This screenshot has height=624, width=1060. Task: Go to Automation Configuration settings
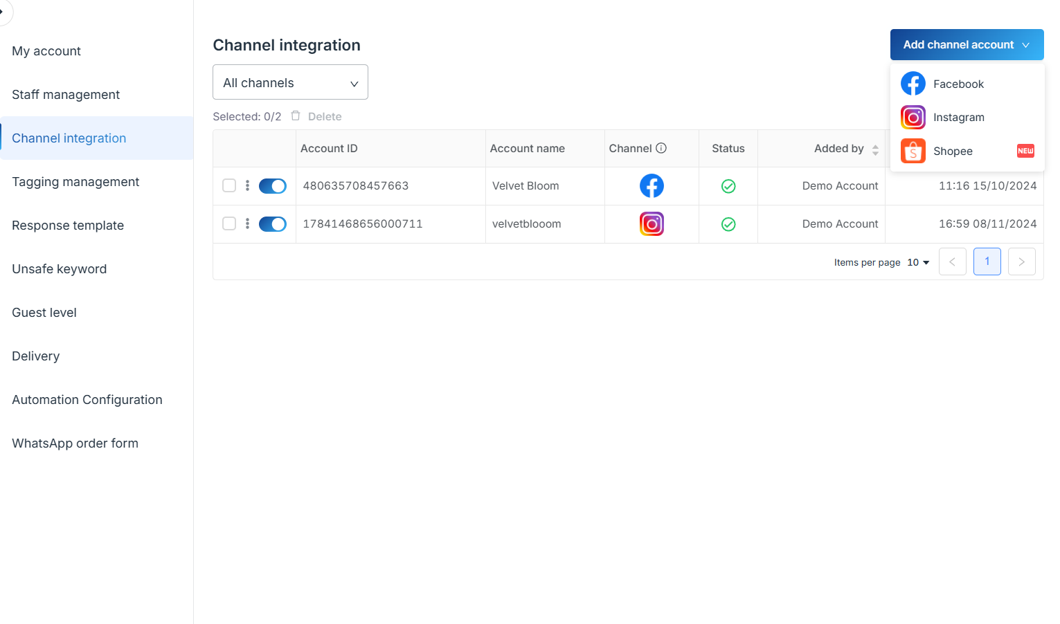[87, 400]
